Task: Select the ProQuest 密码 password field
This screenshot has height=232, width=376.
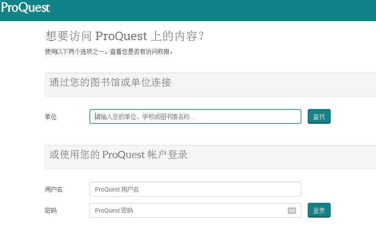Action: click(x=187, y=210)
